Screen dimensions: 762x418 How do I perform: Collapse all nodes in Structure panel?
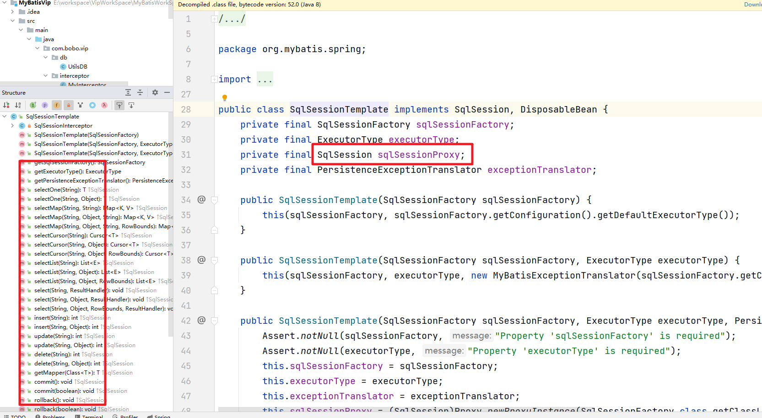[x=140, y=92]
